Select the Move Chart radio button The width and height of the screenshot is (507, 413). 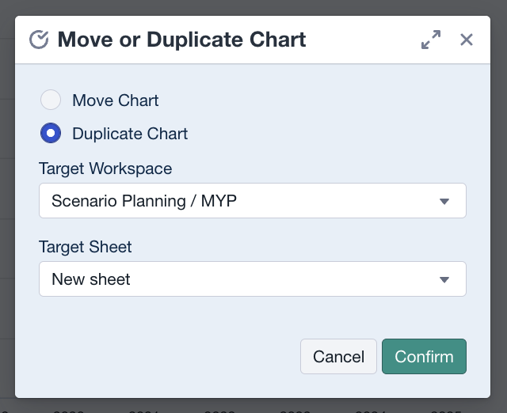51,100
